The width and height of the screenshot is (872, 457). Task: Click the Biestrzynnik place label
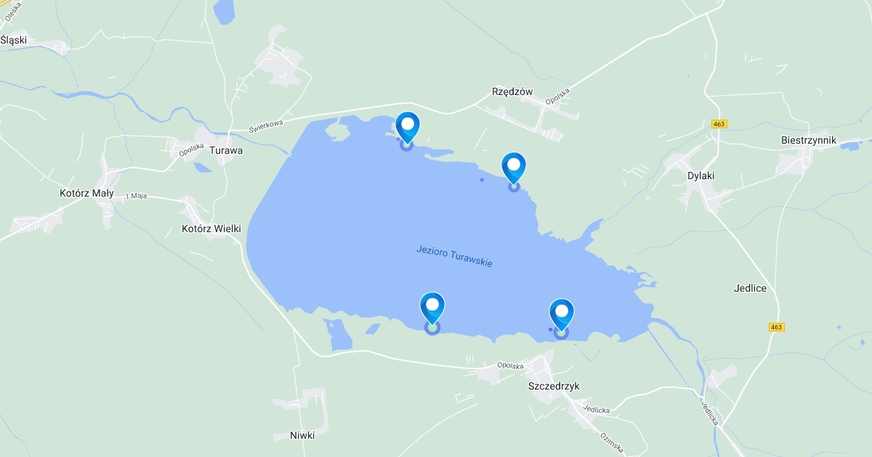(x=809, y=140)
